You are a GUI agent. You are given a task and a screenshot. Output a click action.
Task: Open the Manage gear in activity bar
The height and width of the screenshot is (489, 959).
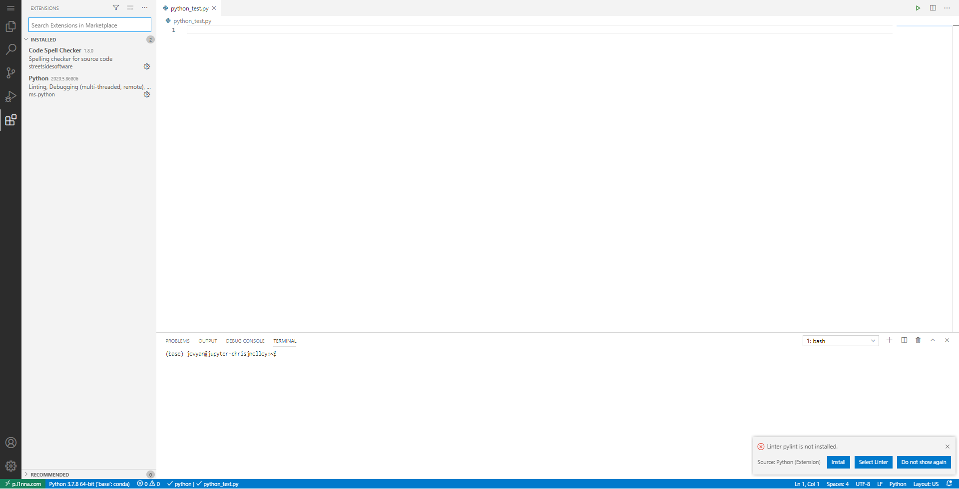[x=10, y=466]
